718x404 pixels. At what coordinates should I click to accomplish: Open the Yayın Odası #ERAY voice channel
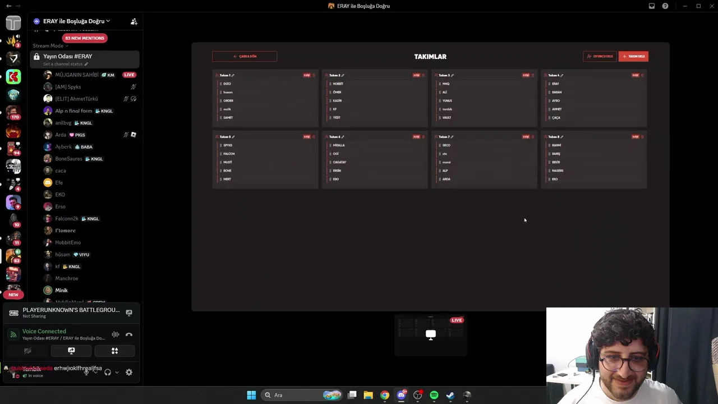click(x=84, y=58)
